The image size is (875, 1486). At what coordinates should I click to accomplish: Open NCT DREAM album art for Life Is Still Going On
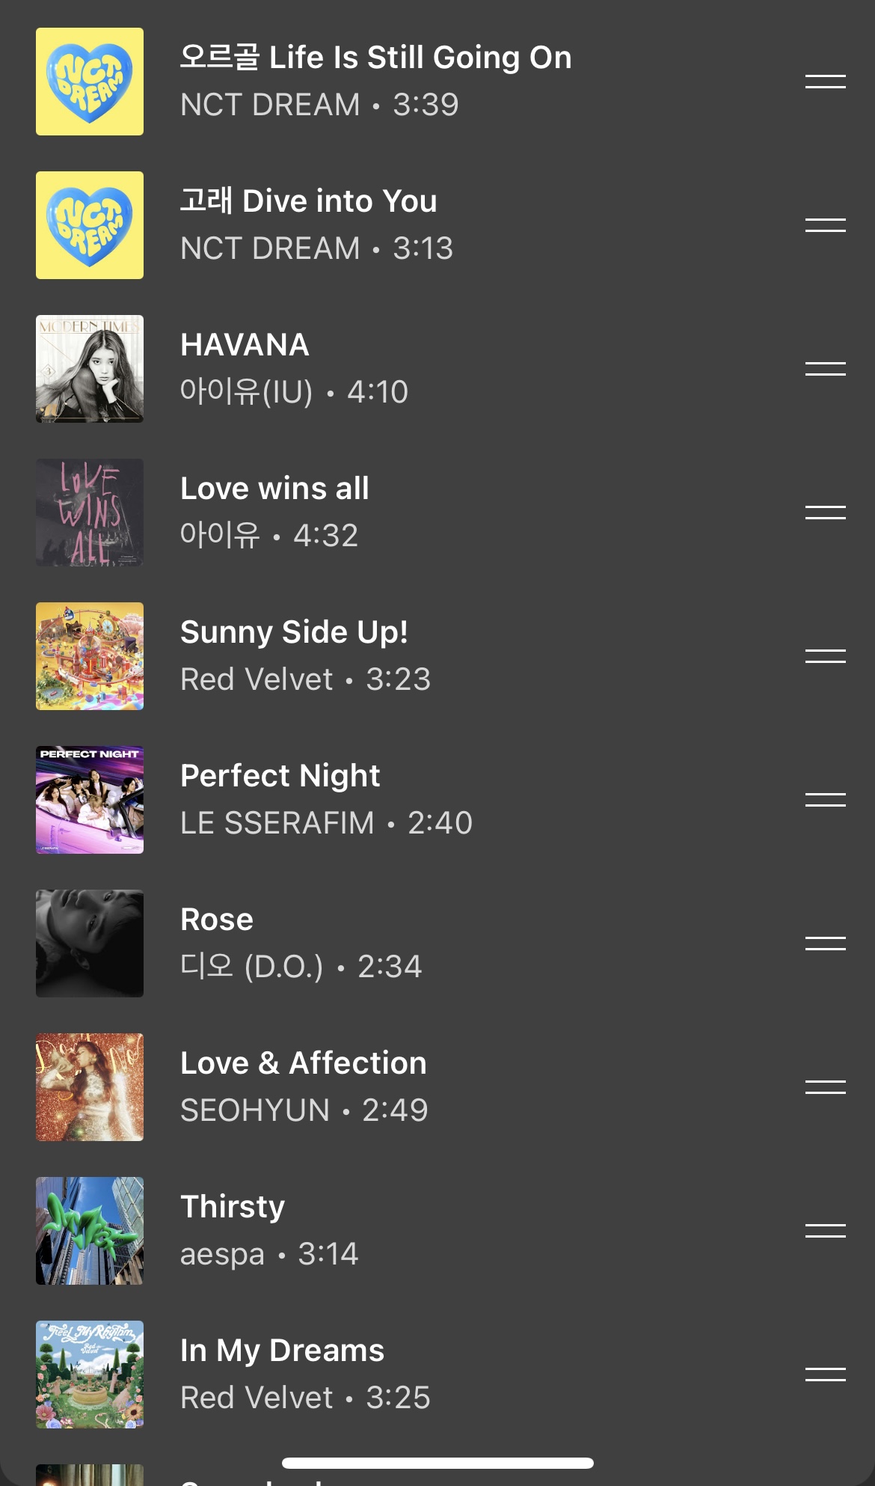pyautogui.click(x=90, y=82)
